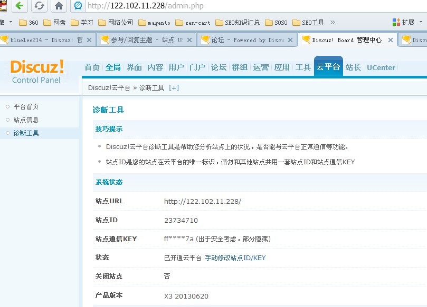Open the 网络公司 bookmarks folder

(116, 23)
